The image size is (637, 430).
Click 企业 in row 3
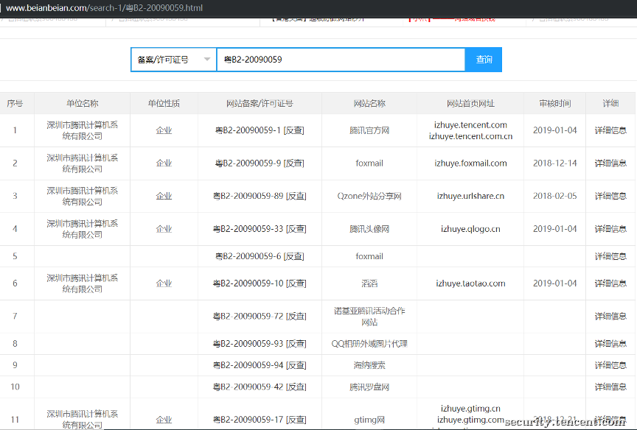coord(164,196)
